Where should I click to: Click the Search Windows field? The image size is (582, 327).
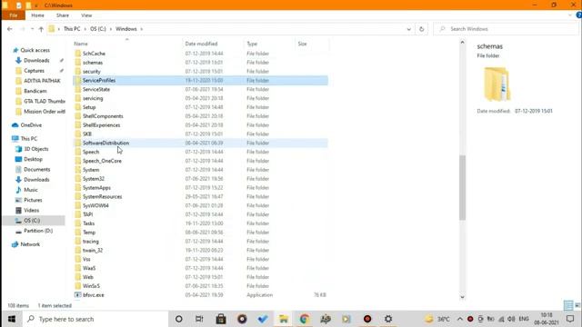(505, 29)
